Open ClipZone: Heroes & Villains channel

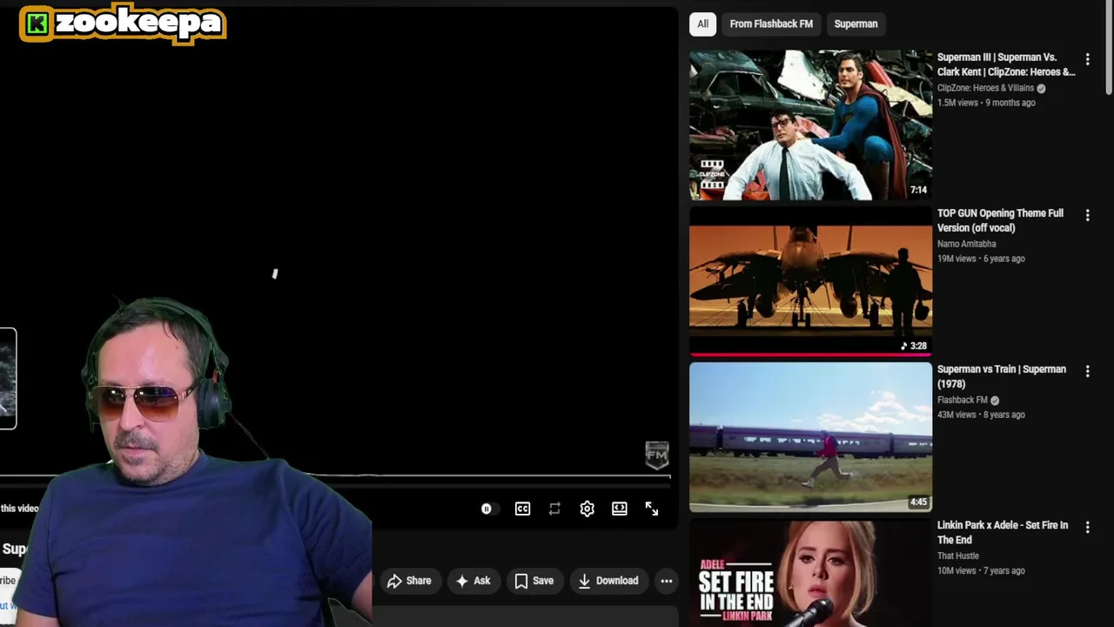pyautogui.click(x=985, y=88)
